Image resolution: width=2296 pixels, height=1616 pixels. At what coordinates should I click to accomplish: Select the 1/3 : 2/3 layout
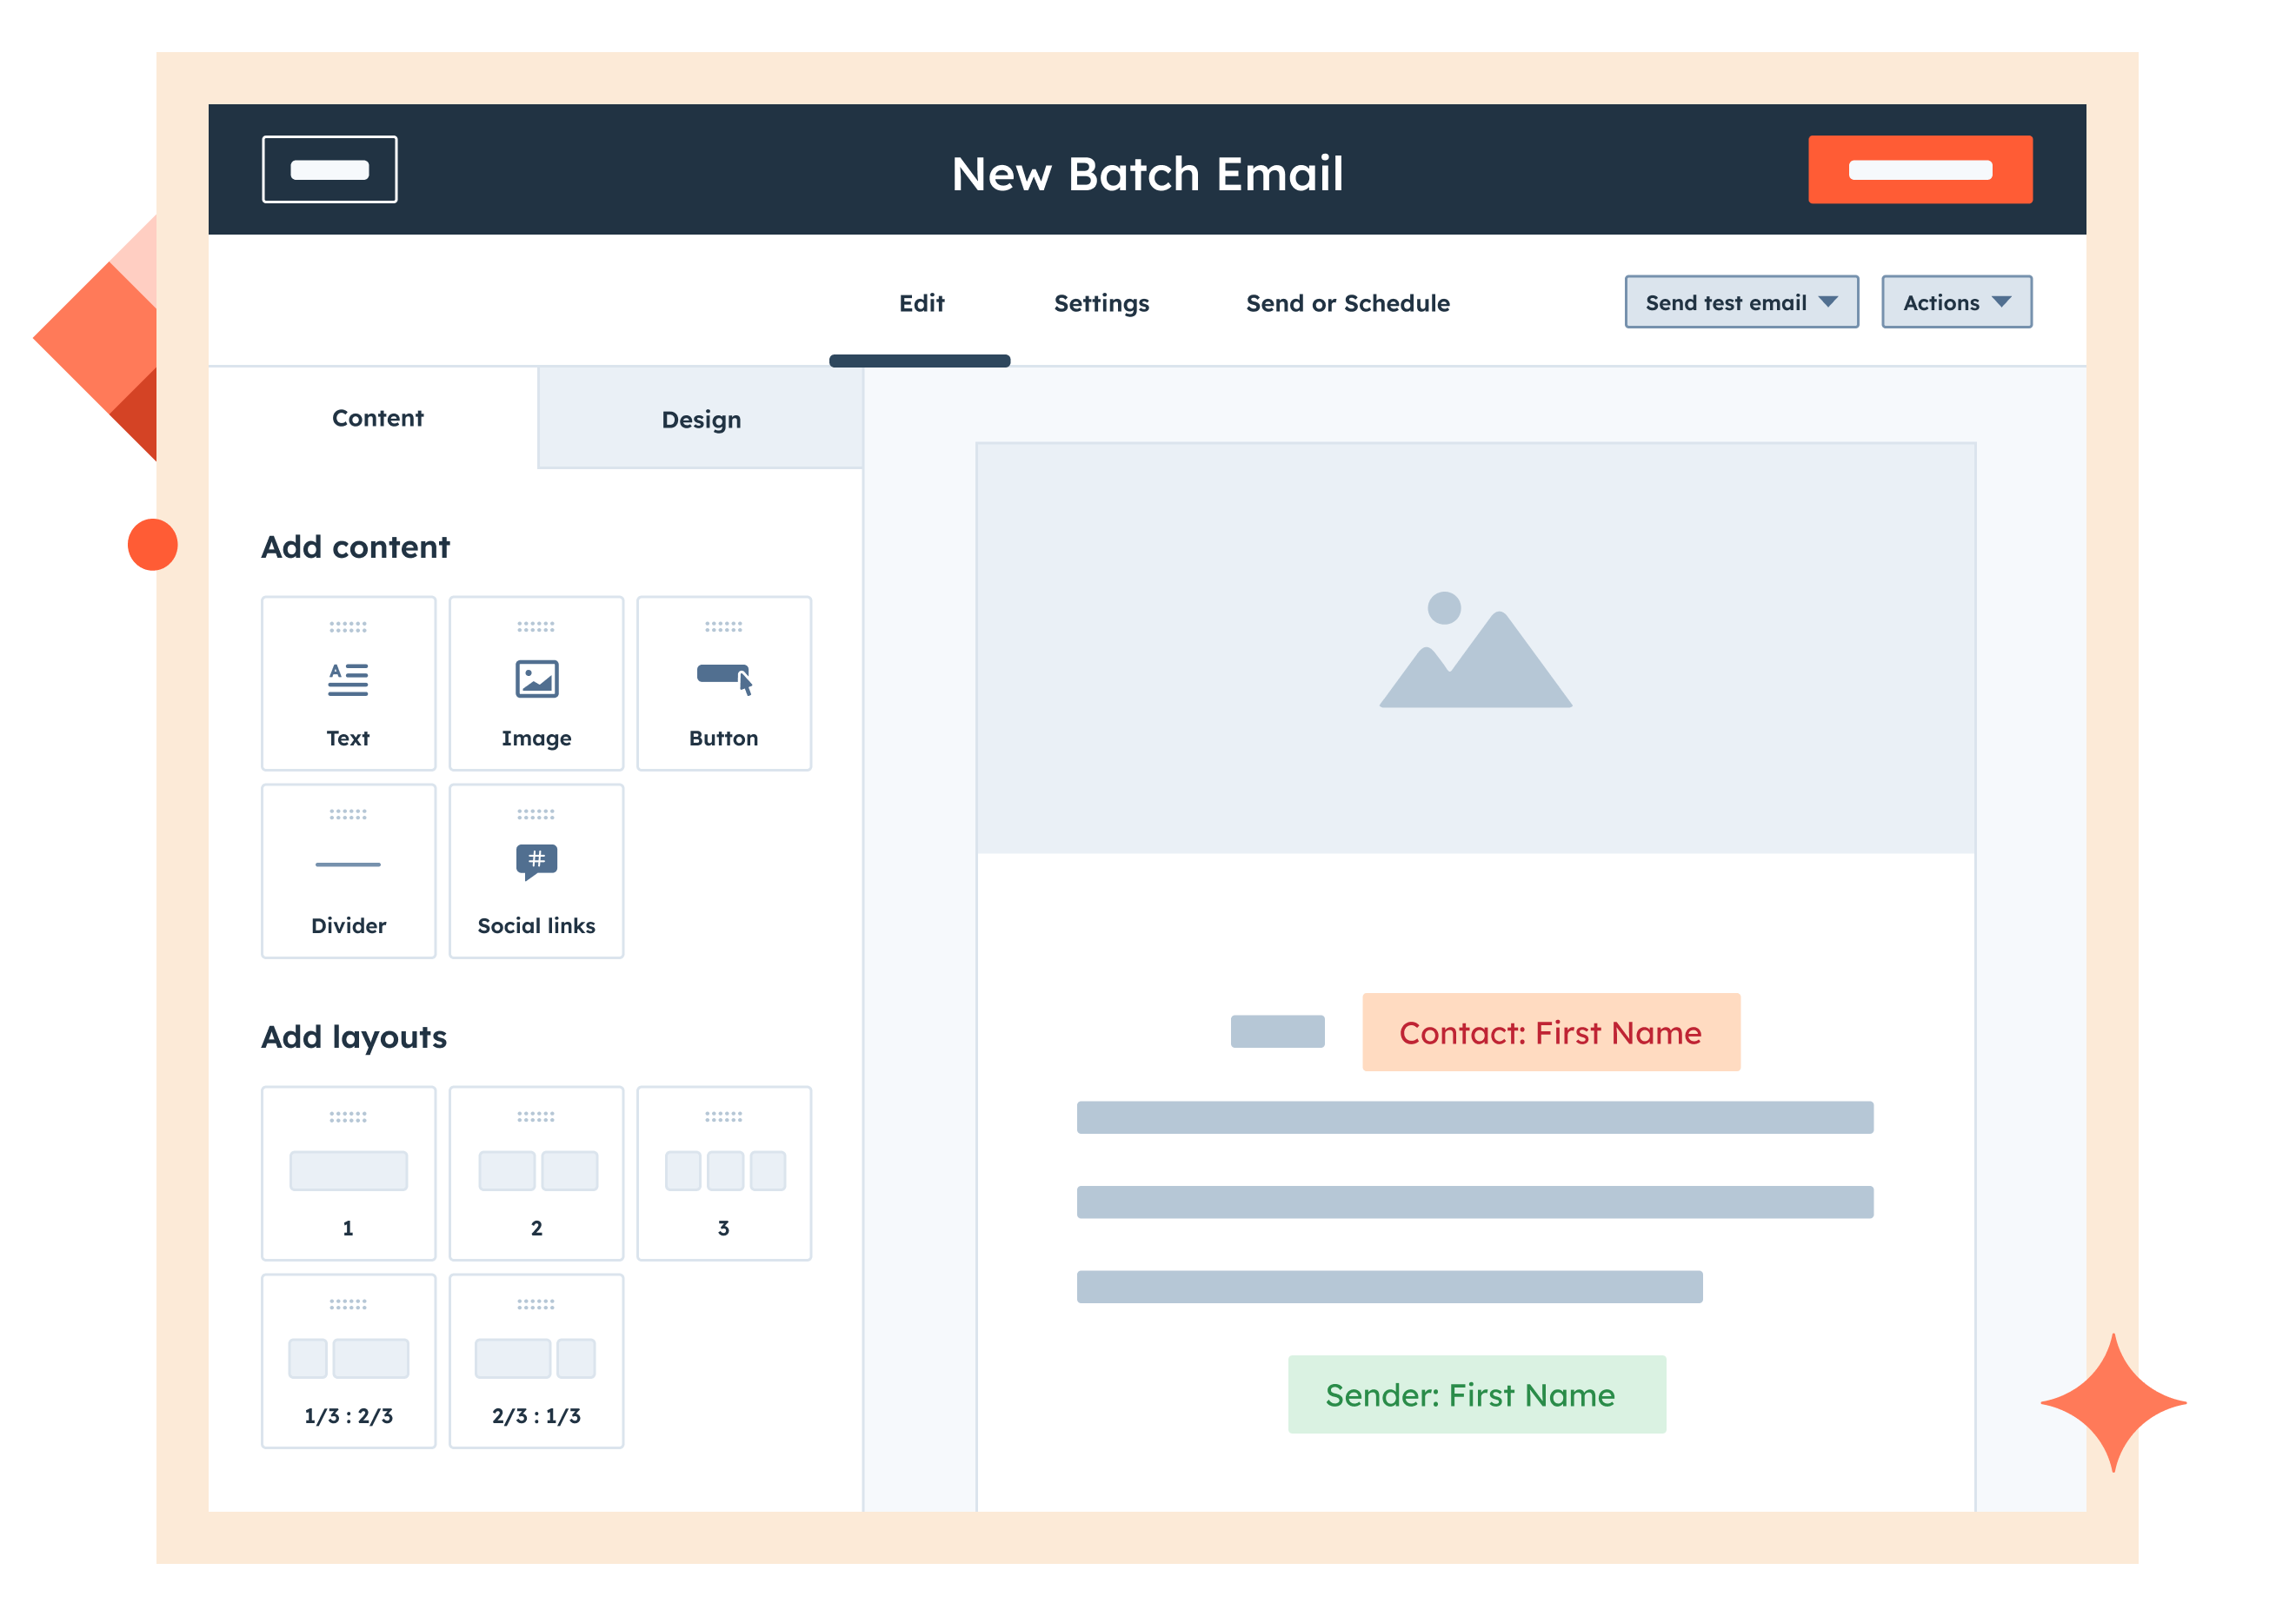click(x=347, y=1359)
